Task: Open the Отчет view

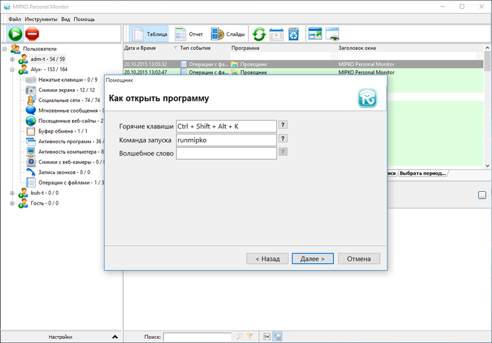Action: click(189, 34)
